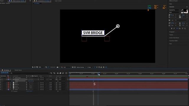Take a snapshot with camera icon
Image resolution: width=189 pixels, height=106 pixels.
pos(58,67)
